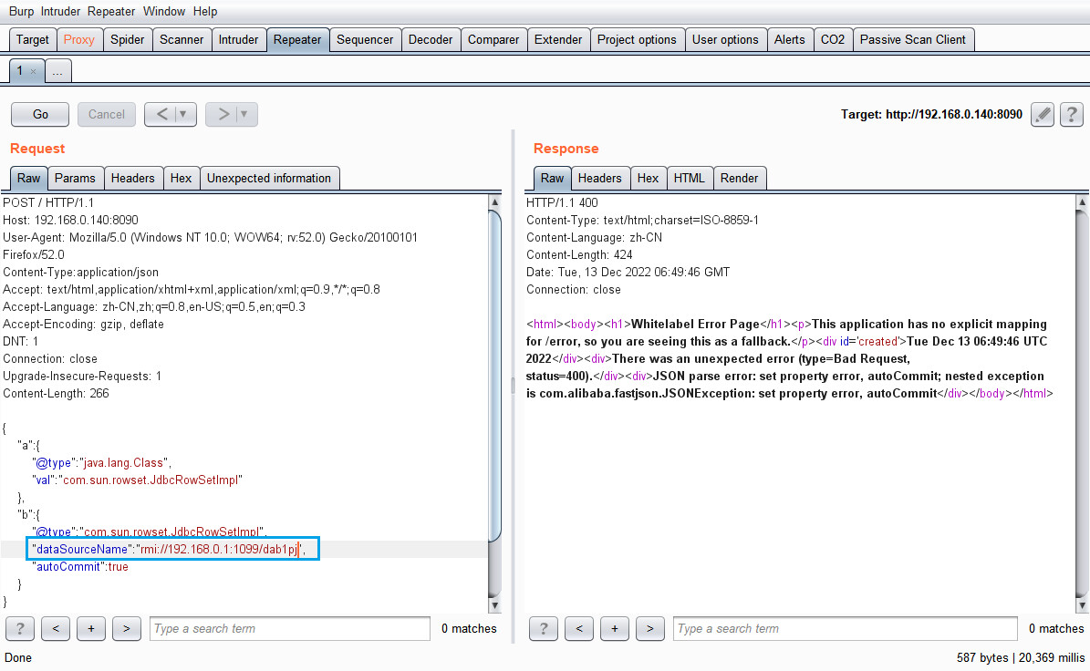Viewport: 1090px width, 671px height.
Task: Open the CO2 extension tab
Action: point(833,39)
